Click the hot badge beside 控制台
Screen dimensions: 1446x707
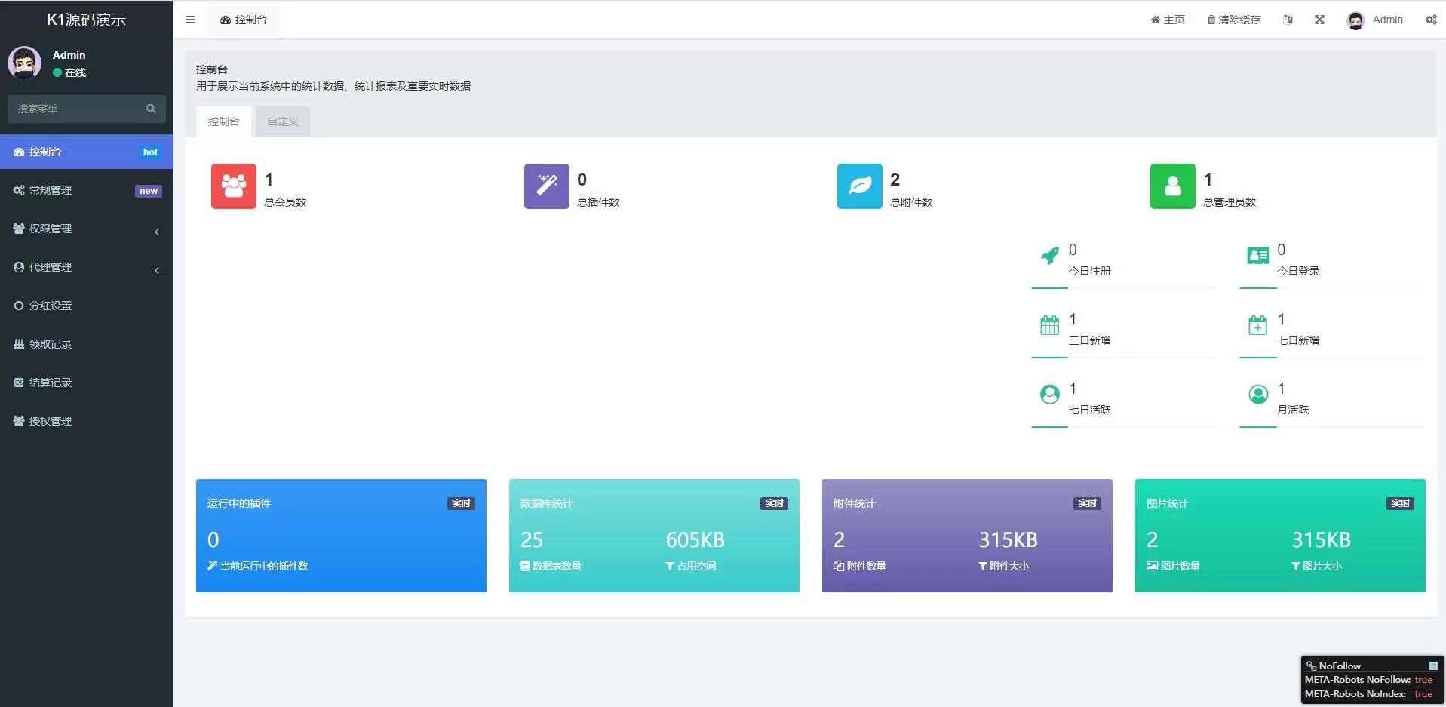click(150, 152)
